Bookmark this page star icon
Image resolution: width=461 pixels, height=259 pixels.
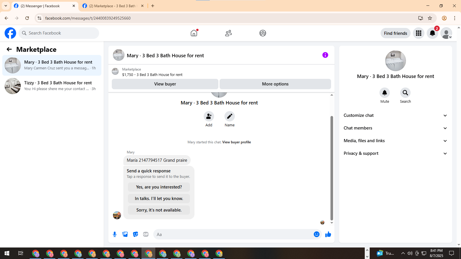pos(430,18)
